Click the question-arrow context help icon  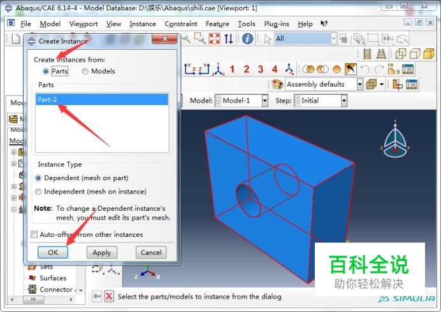[324, 24]
